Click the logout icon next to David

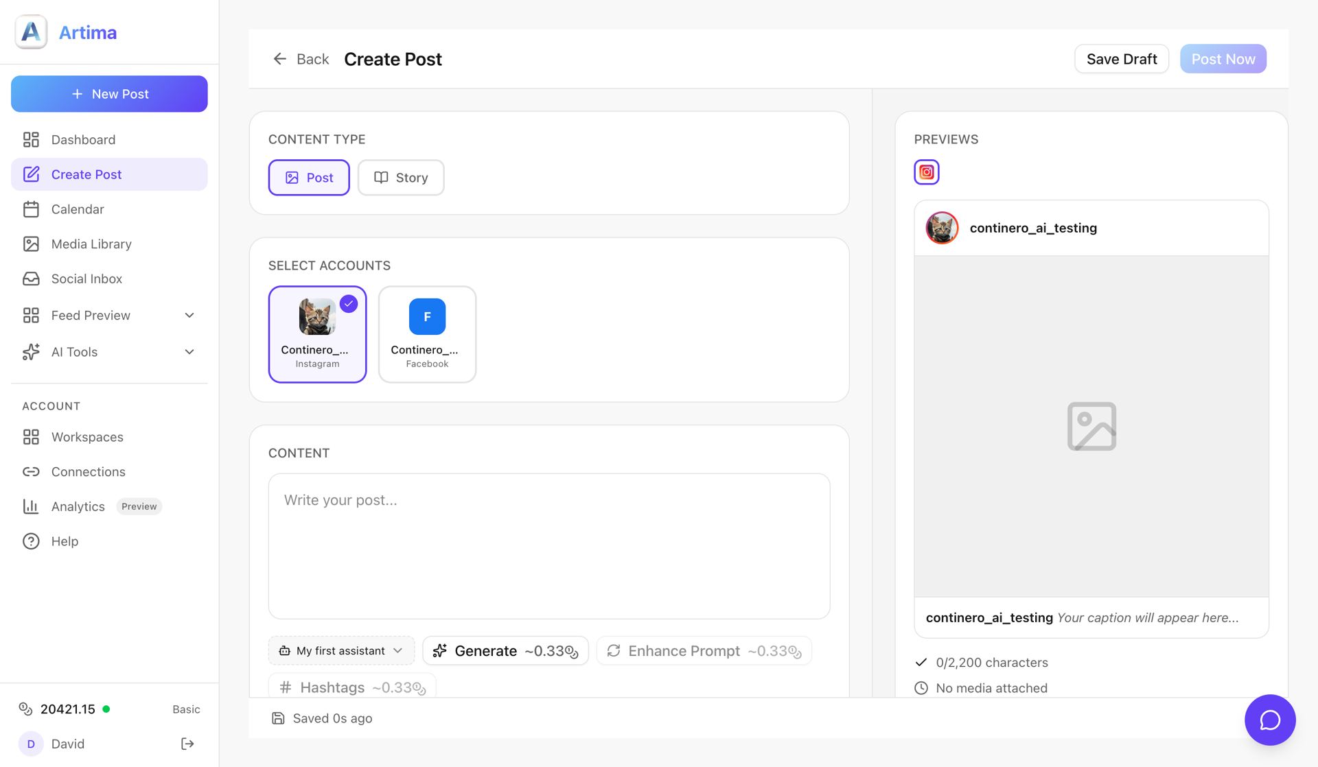[187, 744]
